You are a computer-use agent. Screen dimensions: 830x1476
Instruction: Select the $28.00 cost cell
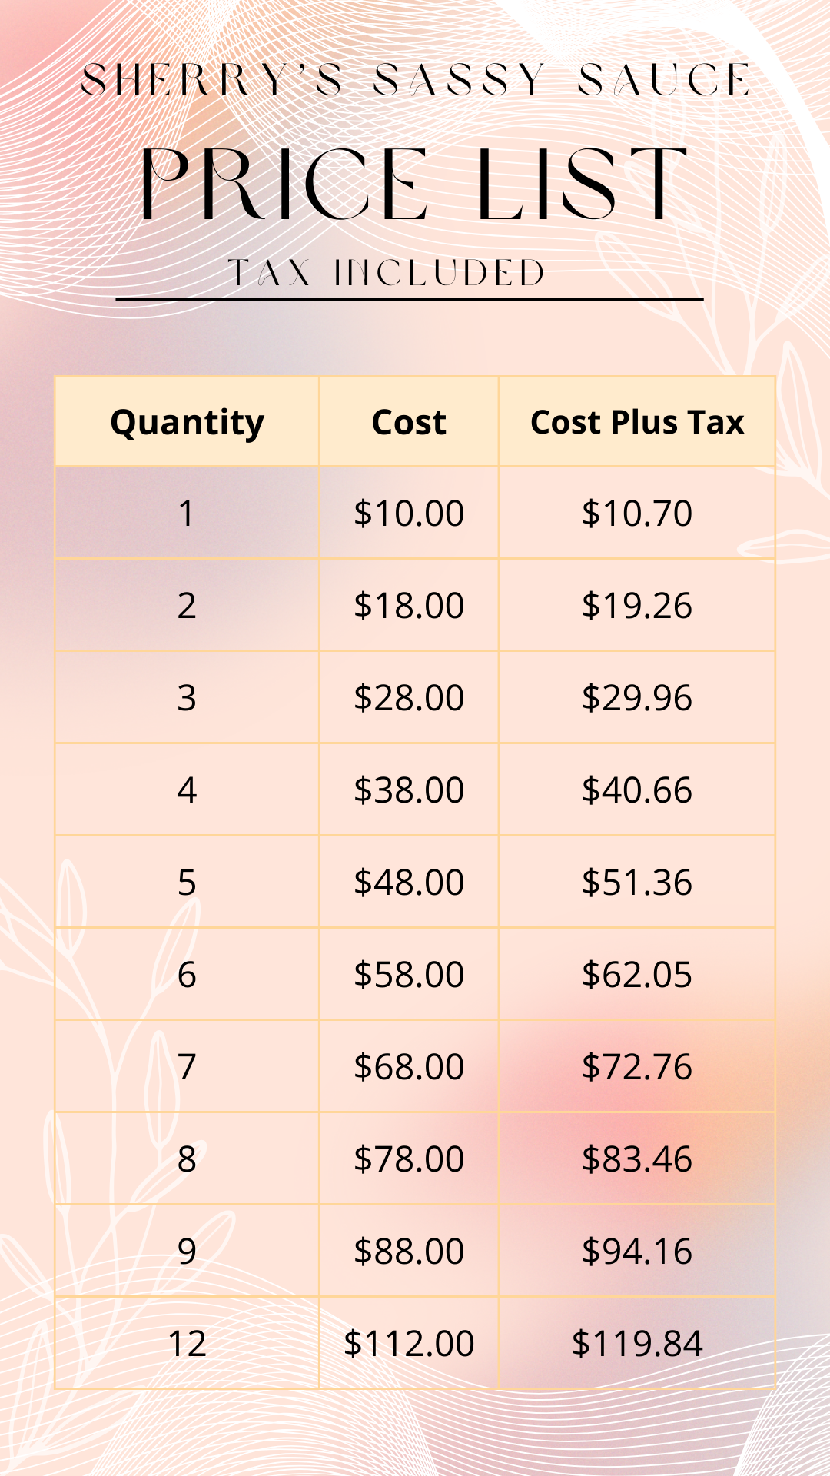pos(409,697)
